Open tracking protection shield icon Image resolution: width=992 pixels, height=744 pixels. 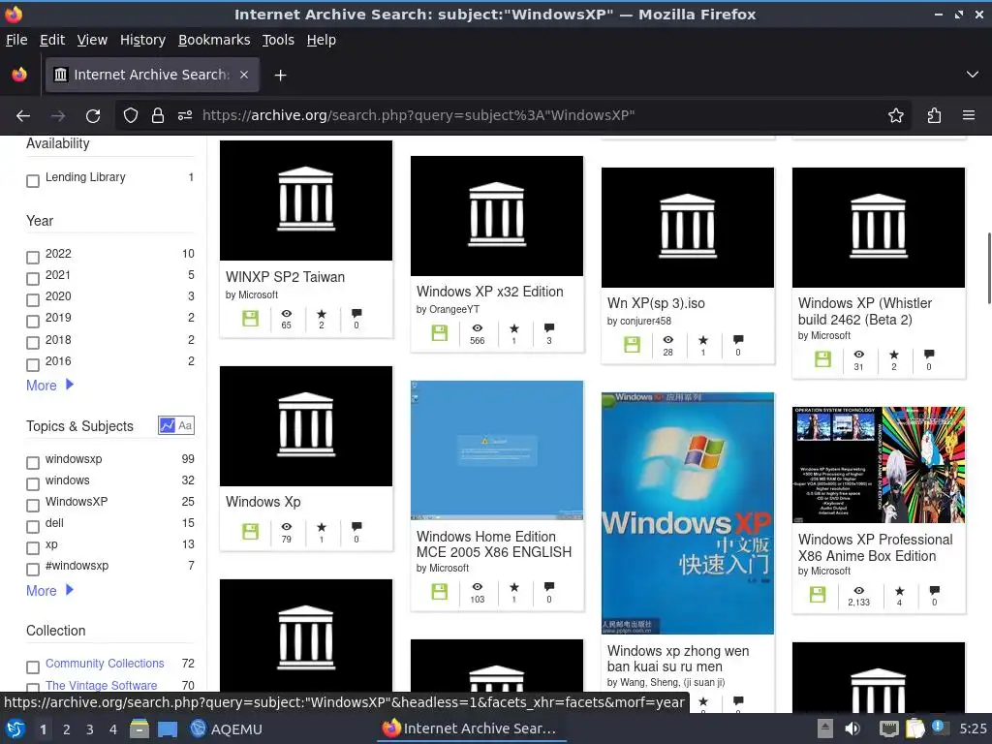tap(131, 115)
